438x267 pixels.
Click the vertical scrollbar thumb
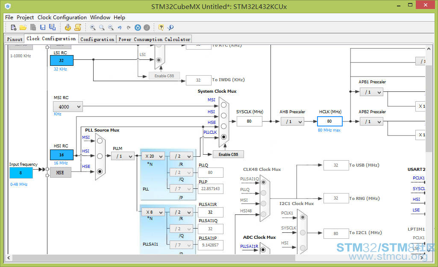(x=429, y=109)
